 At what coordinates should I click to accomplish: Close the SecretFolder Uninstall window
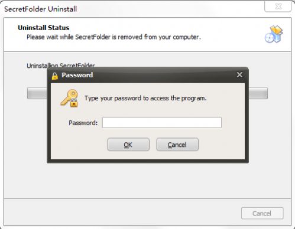[278, 6]
